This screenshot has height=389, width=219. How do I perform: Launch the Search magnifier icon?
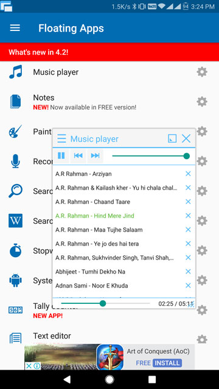tap(15, 191)
